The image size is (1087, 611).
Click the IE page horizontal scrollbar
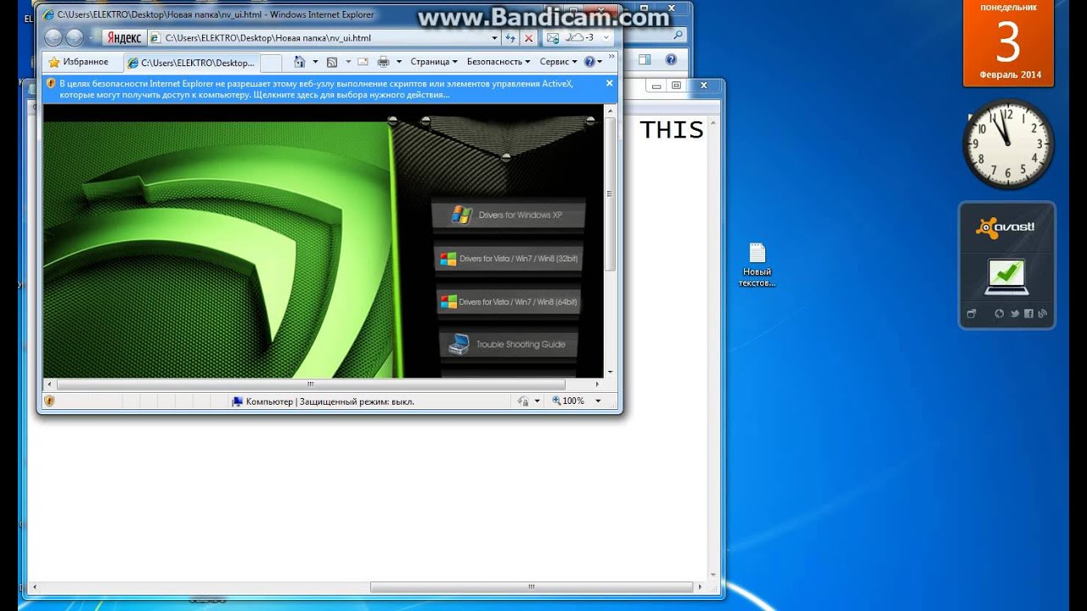(310, 384)
